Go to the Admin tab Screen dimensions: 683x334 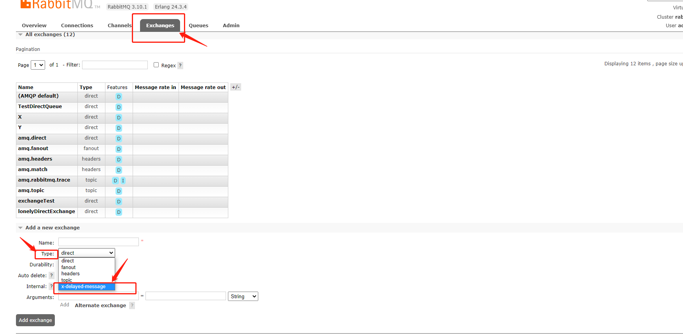231,26
